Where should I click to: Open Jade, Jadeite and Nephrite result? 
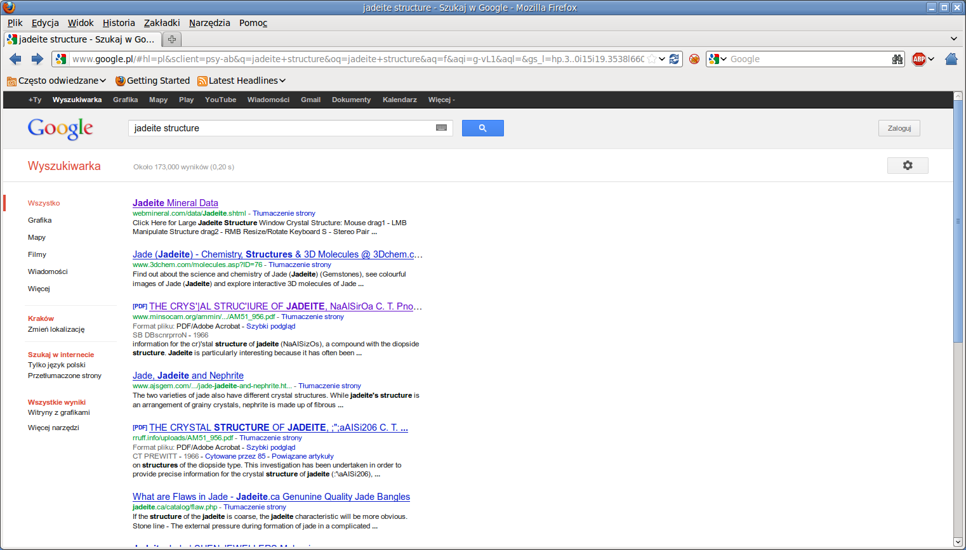pos(188,376)
